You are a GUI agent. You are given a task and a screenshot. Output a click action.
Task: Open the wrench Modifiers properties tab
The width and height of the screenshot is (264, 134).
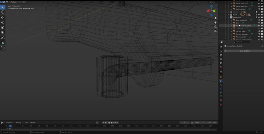[221, 81]
